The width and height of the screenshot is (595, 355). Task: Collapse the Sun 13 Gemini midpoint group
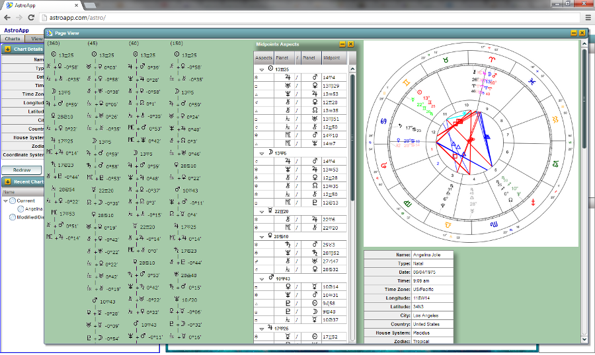click(x=261, y=69)
